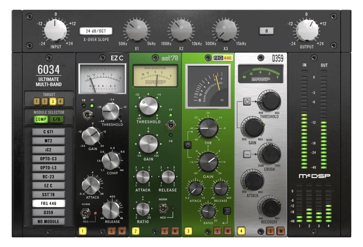Click FRG 446 RATIO knob
Viewport: 363px width, 247px height.
[208, 211]
